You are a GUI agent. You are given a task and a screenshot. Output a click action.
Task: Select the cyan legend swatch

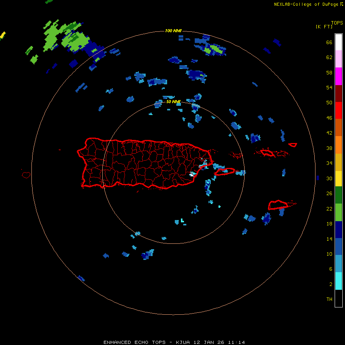[338, 281]
